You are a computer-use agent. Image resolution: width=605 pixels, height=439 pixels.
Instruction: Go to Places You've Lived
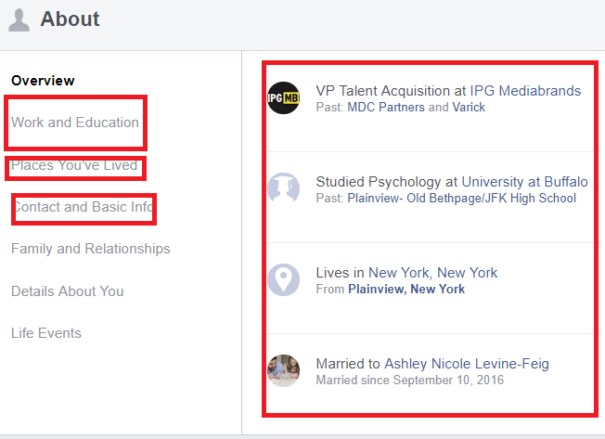(x=74, y=165)
